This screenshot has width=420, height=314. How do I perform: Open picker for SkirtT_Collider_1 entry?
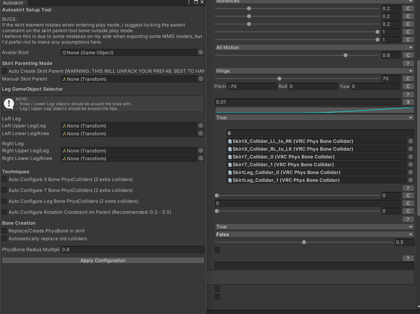click(x=411, y=164)
